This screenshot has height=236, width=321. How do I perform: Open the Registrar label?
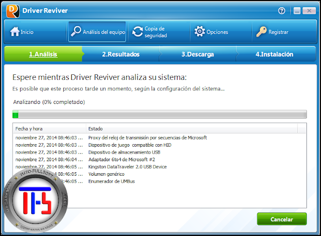[278, 32]
